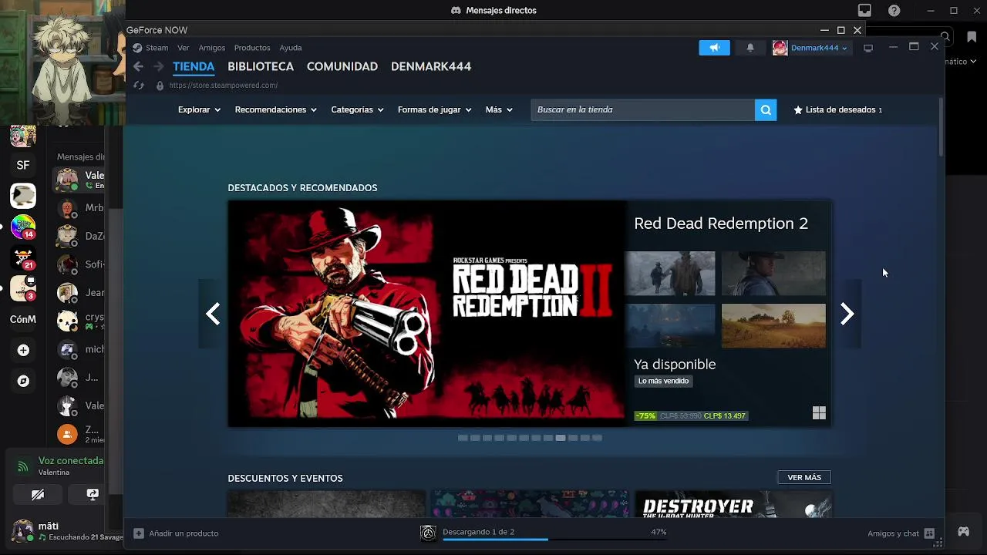Image resolution: width=987 pixels, height=555 pixels.
Task: Click Añadir un producto
Action: coord(177,533)
